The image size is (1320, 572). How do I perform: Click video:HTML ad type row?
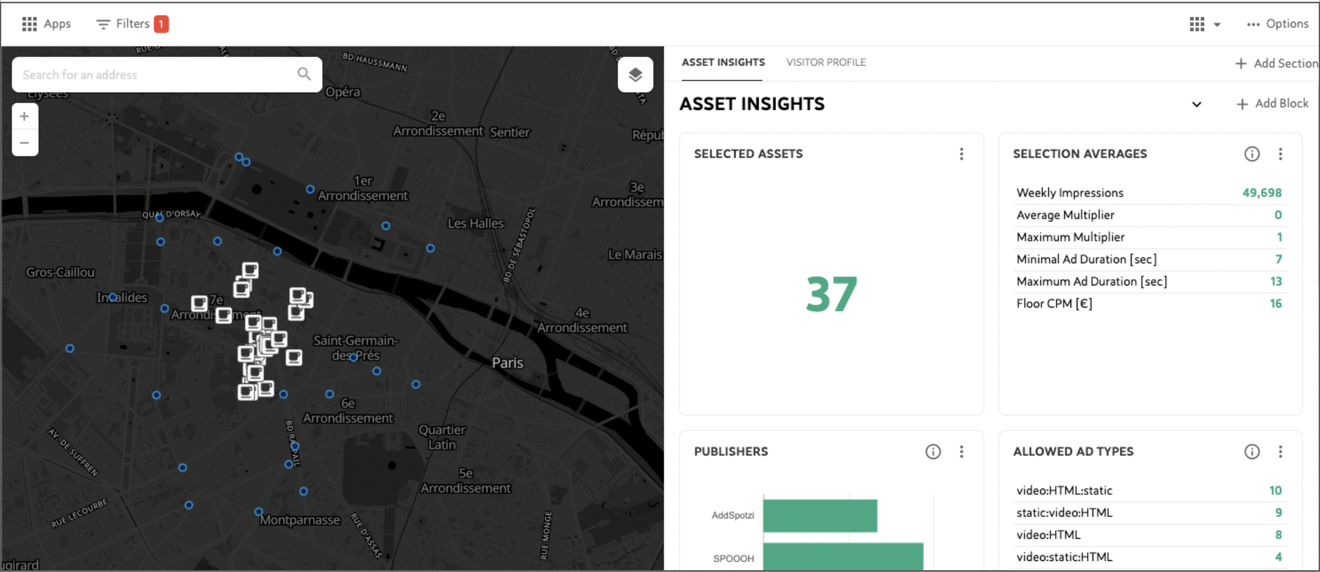(1149, 535)
